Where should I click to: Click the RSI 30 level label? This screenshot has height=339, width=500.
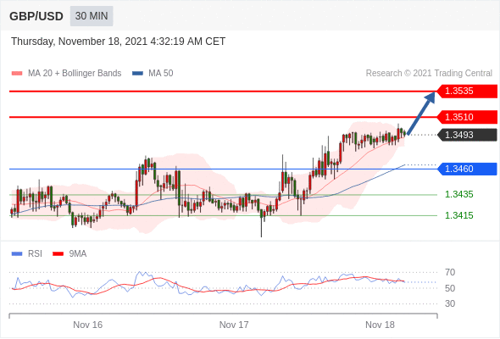pyautogui.click(x=450, y=303)
